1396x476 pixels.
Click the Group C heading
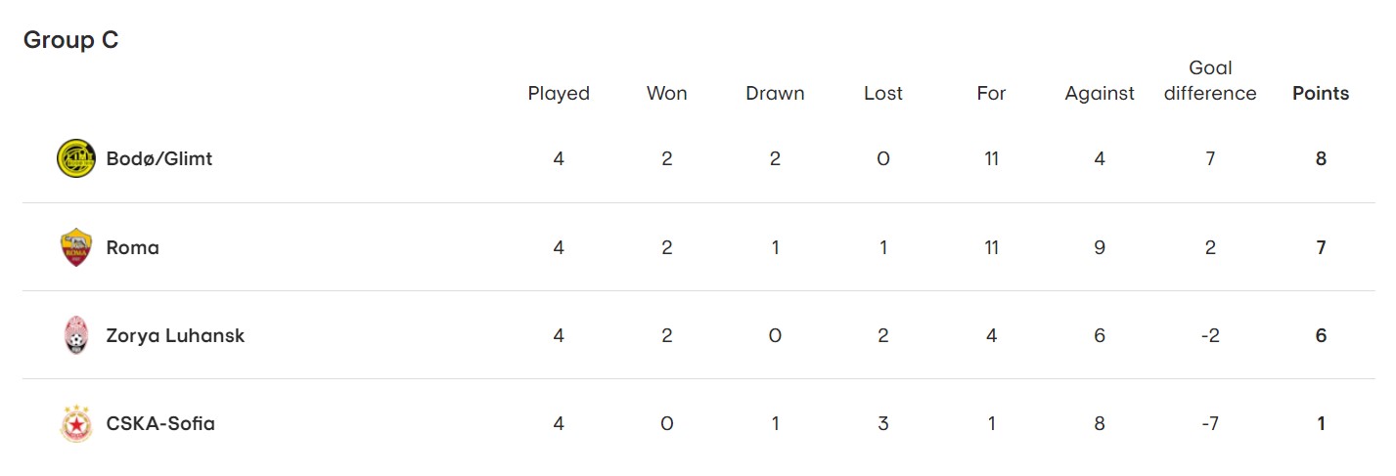pos(70,40)
